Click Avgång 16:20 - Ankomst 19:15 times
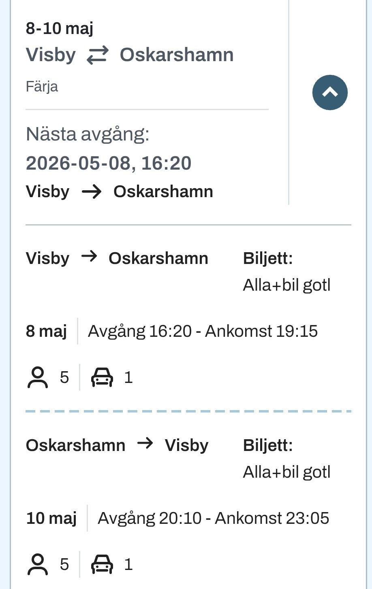Image resolution: width=372 pixels, height=589 pixels. click(x=203, y=331)
